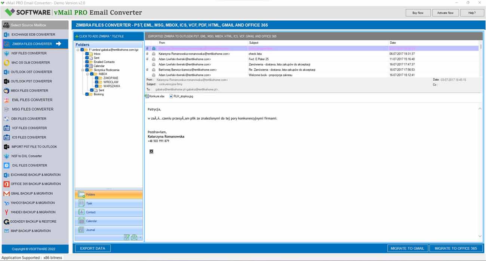
Task: Click the Buy Now button
Action: coord(418,13)
